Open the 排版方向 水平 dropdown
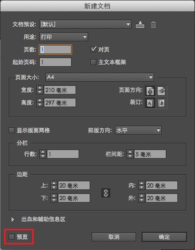The image size is (195, 250). (138, 130)
